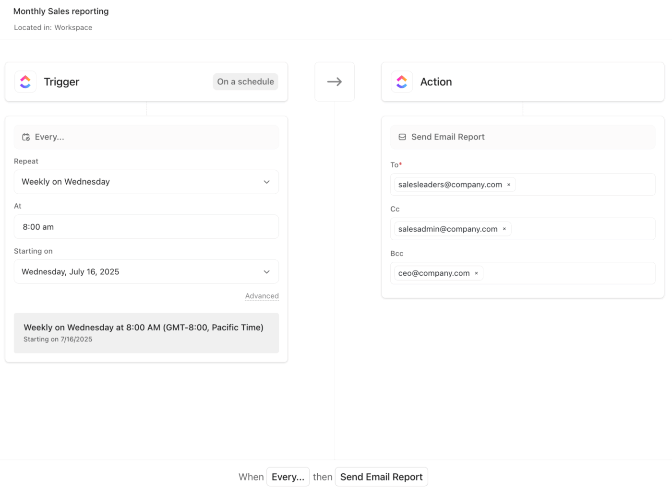The image size is (672, 491).
Task: Click the calendar icon beside Every...
Action: point(25,137)
